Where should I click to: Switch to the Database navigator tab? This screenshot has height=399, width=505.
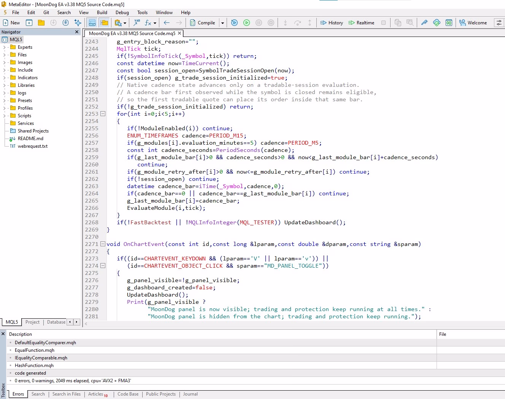point(56,322)
